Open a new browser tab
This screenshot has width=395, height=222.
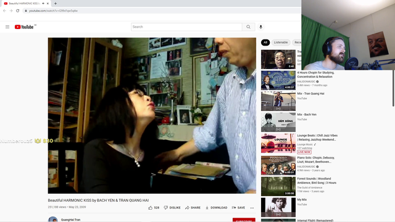[x=56, y=4]
